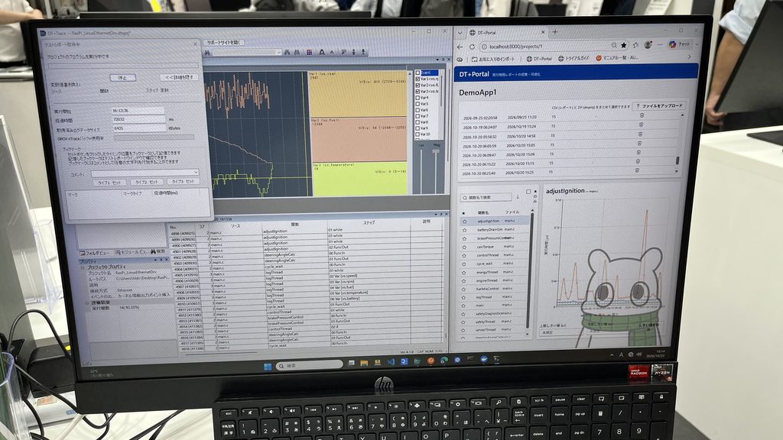Delete the 2026-10-20 06:25:40 report row

coord(637,170)
